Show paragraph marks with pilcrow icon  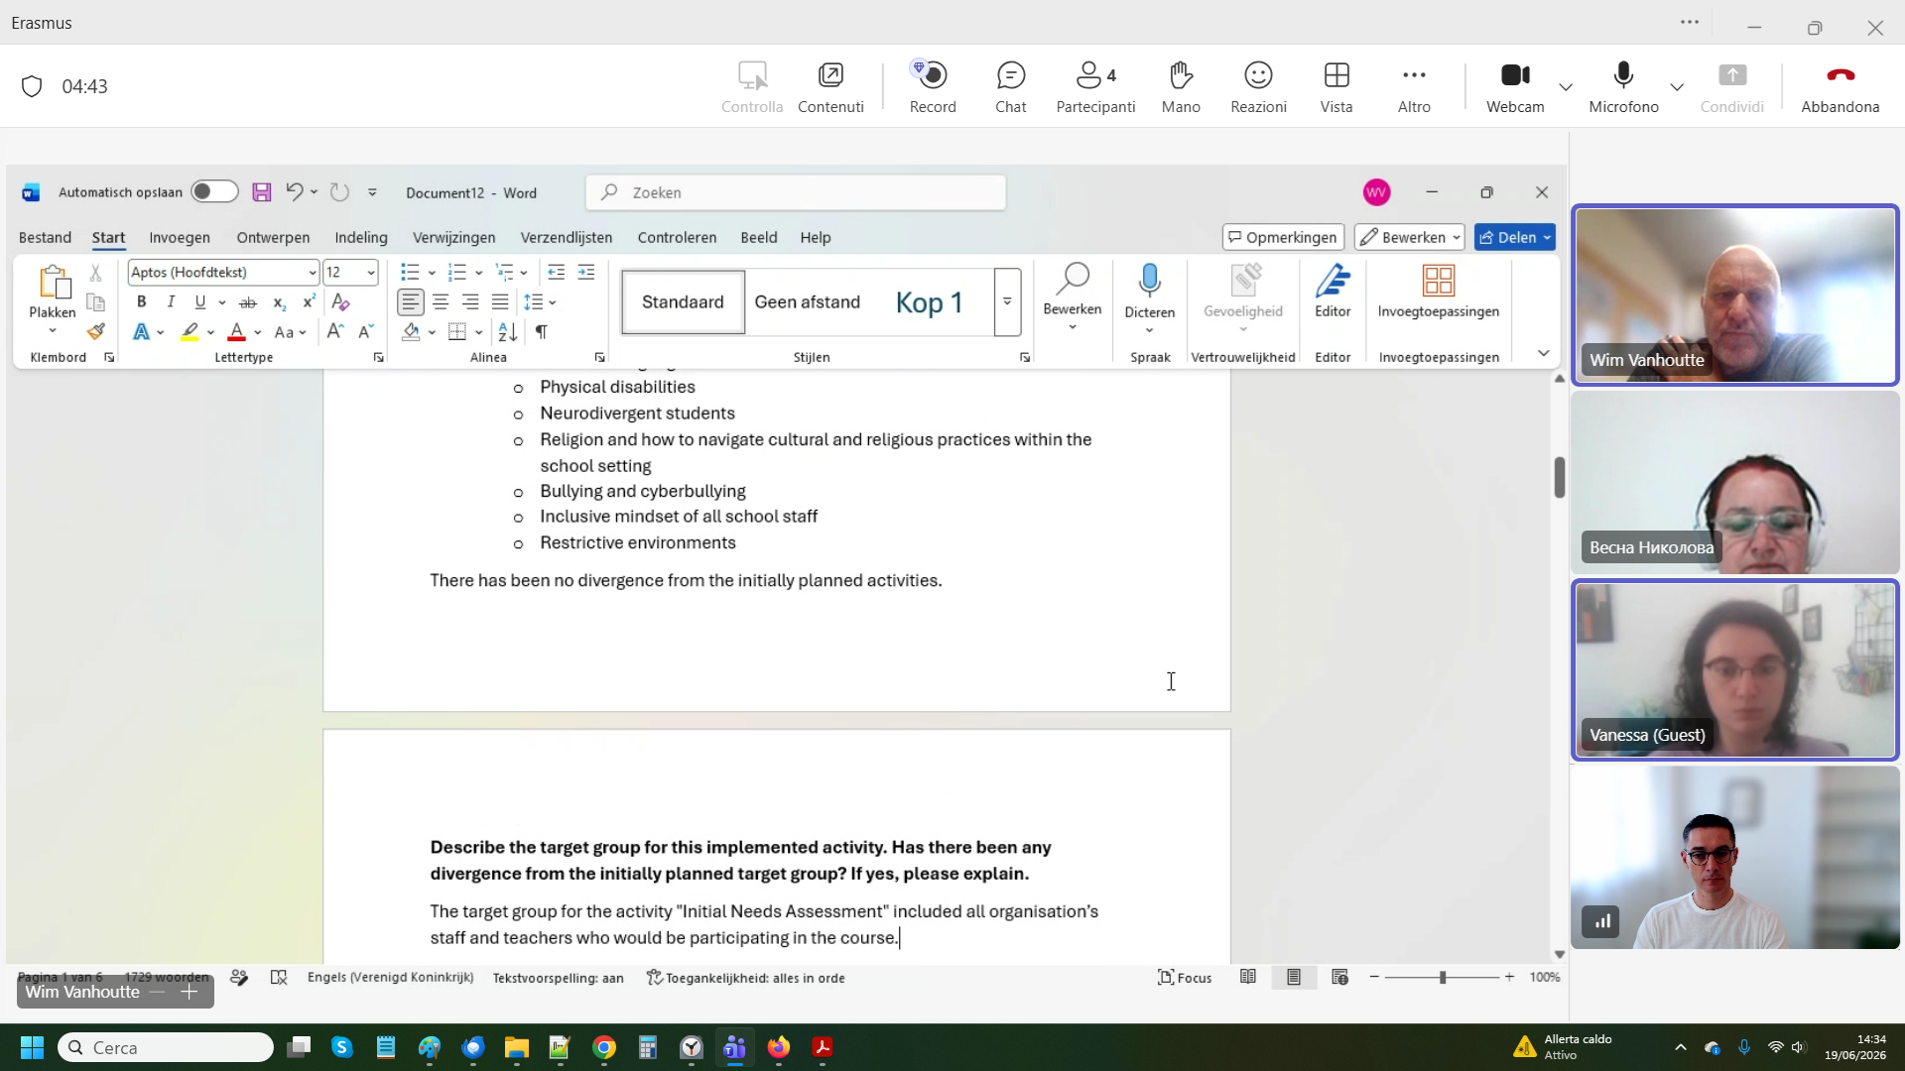541,331
